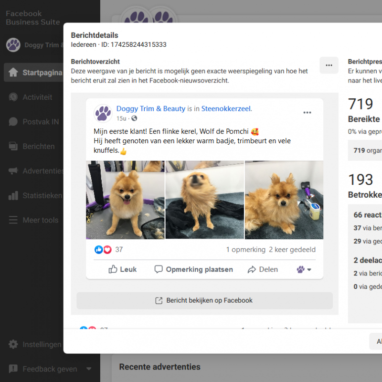Screen dimensions: 382x382
Task: Click the Leuk thumbs-up button
Action: click(122, 269)
